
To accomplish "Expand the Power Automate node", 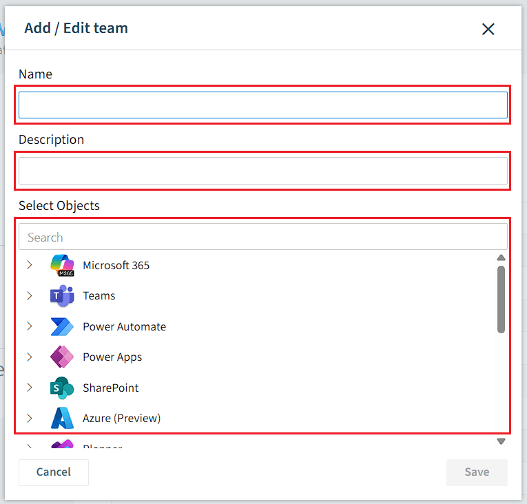I will tap(30, 326).
